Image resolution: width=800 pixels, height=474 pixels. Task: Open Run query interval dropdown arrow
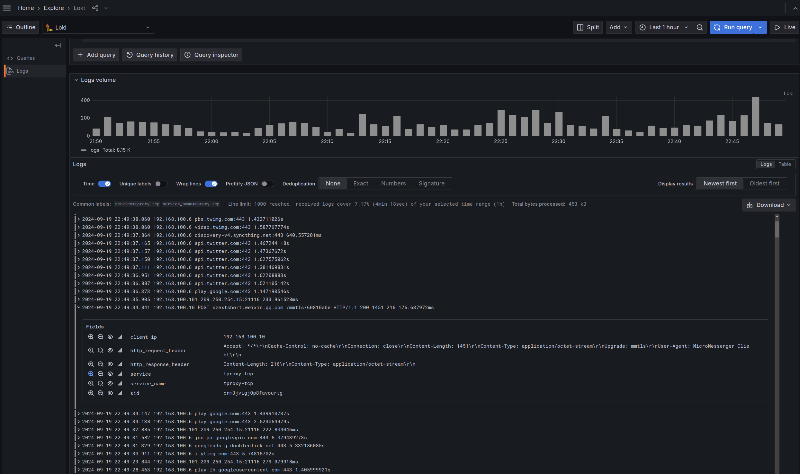760,27
